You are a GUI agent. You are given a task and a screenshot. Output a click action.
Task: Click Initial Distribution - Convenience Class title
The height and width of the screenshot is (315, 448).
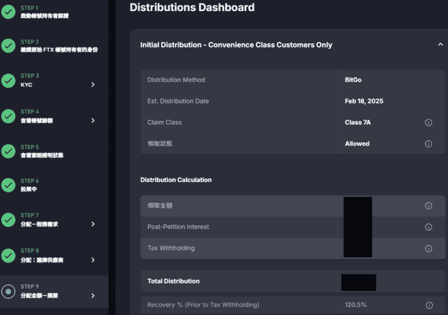click(236, 45)
